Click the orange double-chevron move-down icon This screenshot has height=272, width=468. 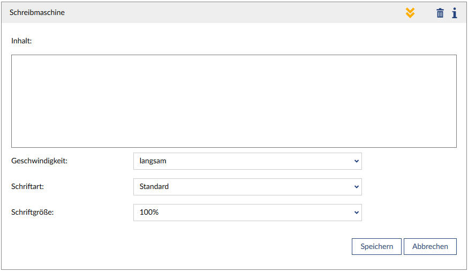pos(410,13)
